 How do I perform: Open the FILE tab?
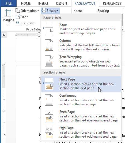9,4
